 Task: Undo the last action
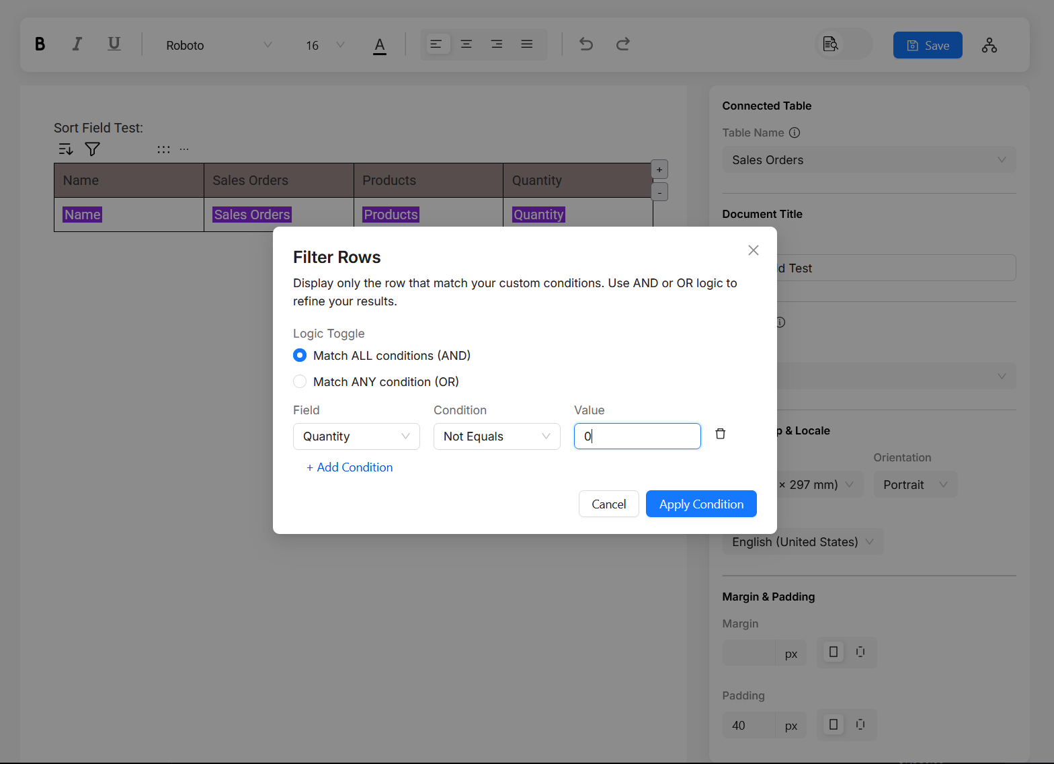coord(586,44)
